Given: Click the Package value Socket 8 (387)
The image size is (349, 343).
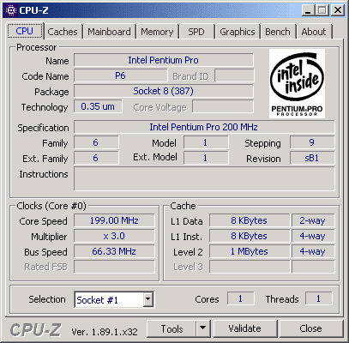Looking at the screenshot, I should click(x=164, y=91).
